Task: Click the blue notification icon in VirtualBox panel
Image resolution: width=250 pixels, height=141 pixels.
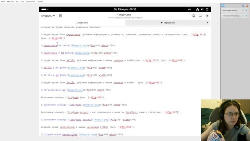Action: coord(223,5)
